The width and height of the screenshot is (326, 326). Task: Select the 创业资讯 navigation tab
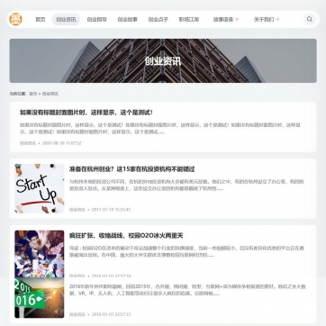tap(66, 20)
